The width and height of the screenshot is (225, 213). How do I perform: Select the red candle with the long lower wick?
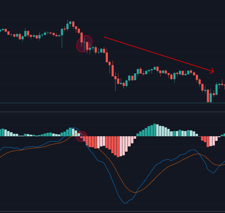(x=115, y=78)
